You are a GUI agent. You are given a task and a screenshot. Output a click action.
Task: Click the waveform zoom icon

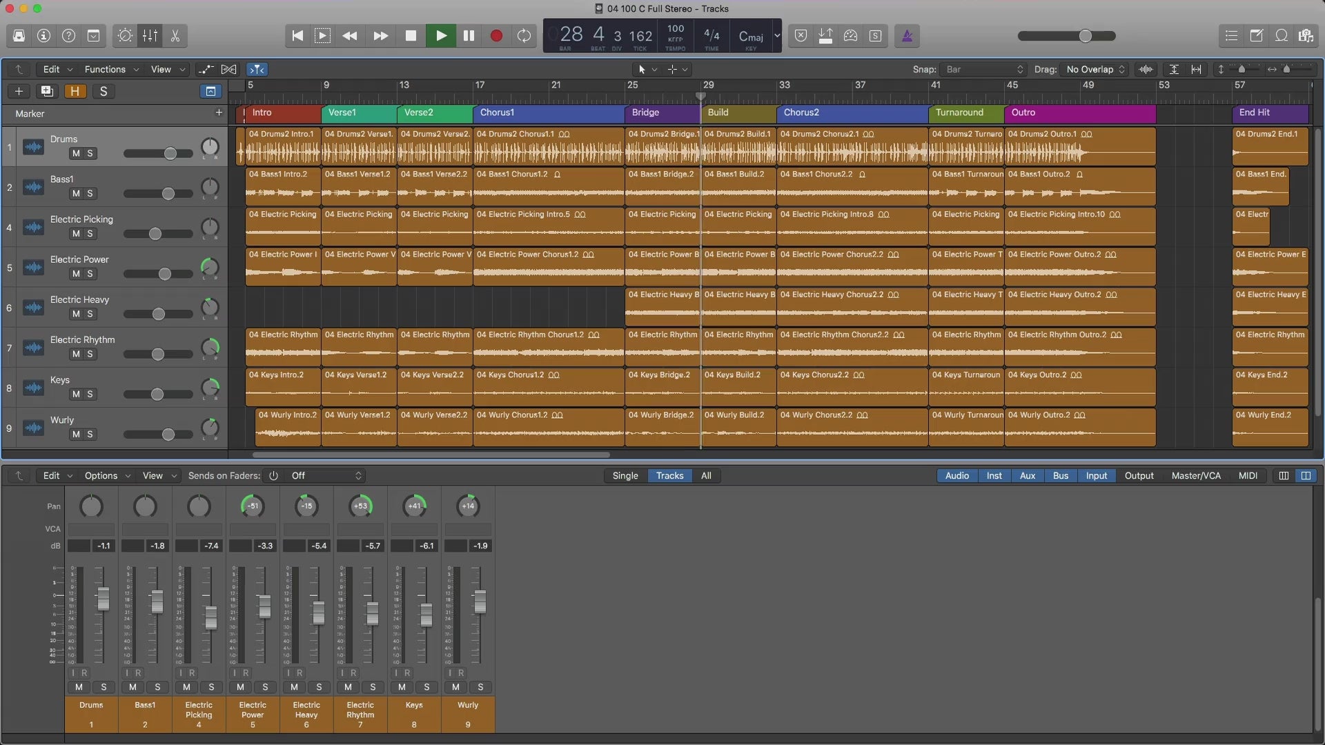1146,69
